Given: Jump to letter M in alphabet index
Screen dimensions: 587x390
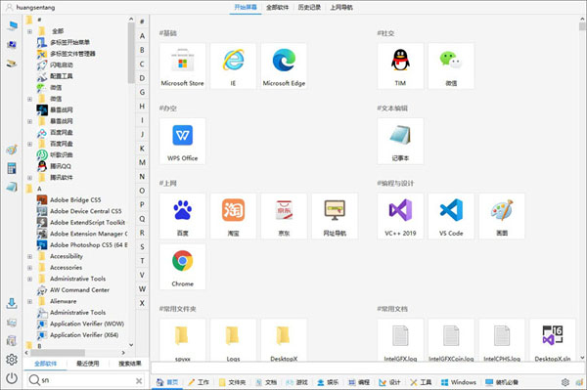Looking at the screenshot, I should click(x=142, y=162).
